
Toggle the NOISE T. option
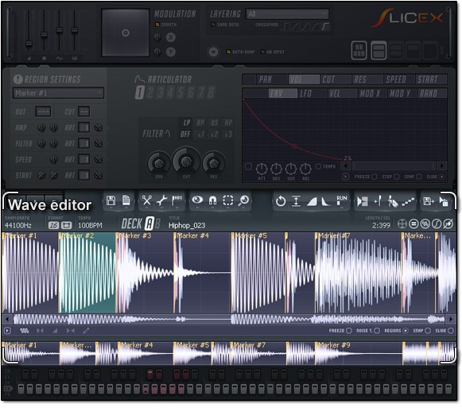click(377, 331)
